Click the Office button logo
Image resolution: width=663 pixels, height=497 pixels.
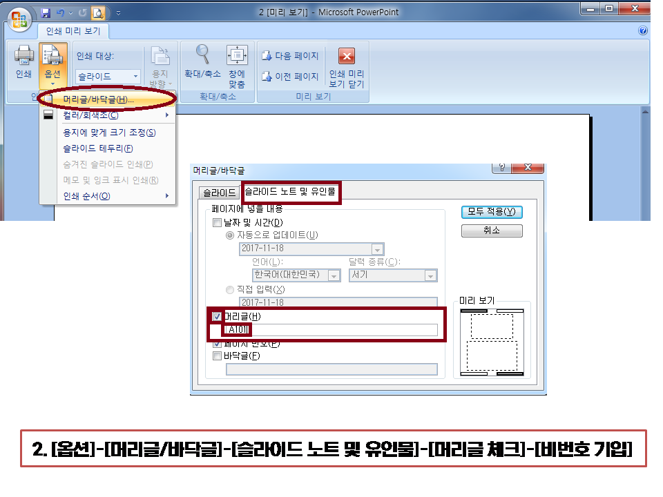[x=19, y=19]
